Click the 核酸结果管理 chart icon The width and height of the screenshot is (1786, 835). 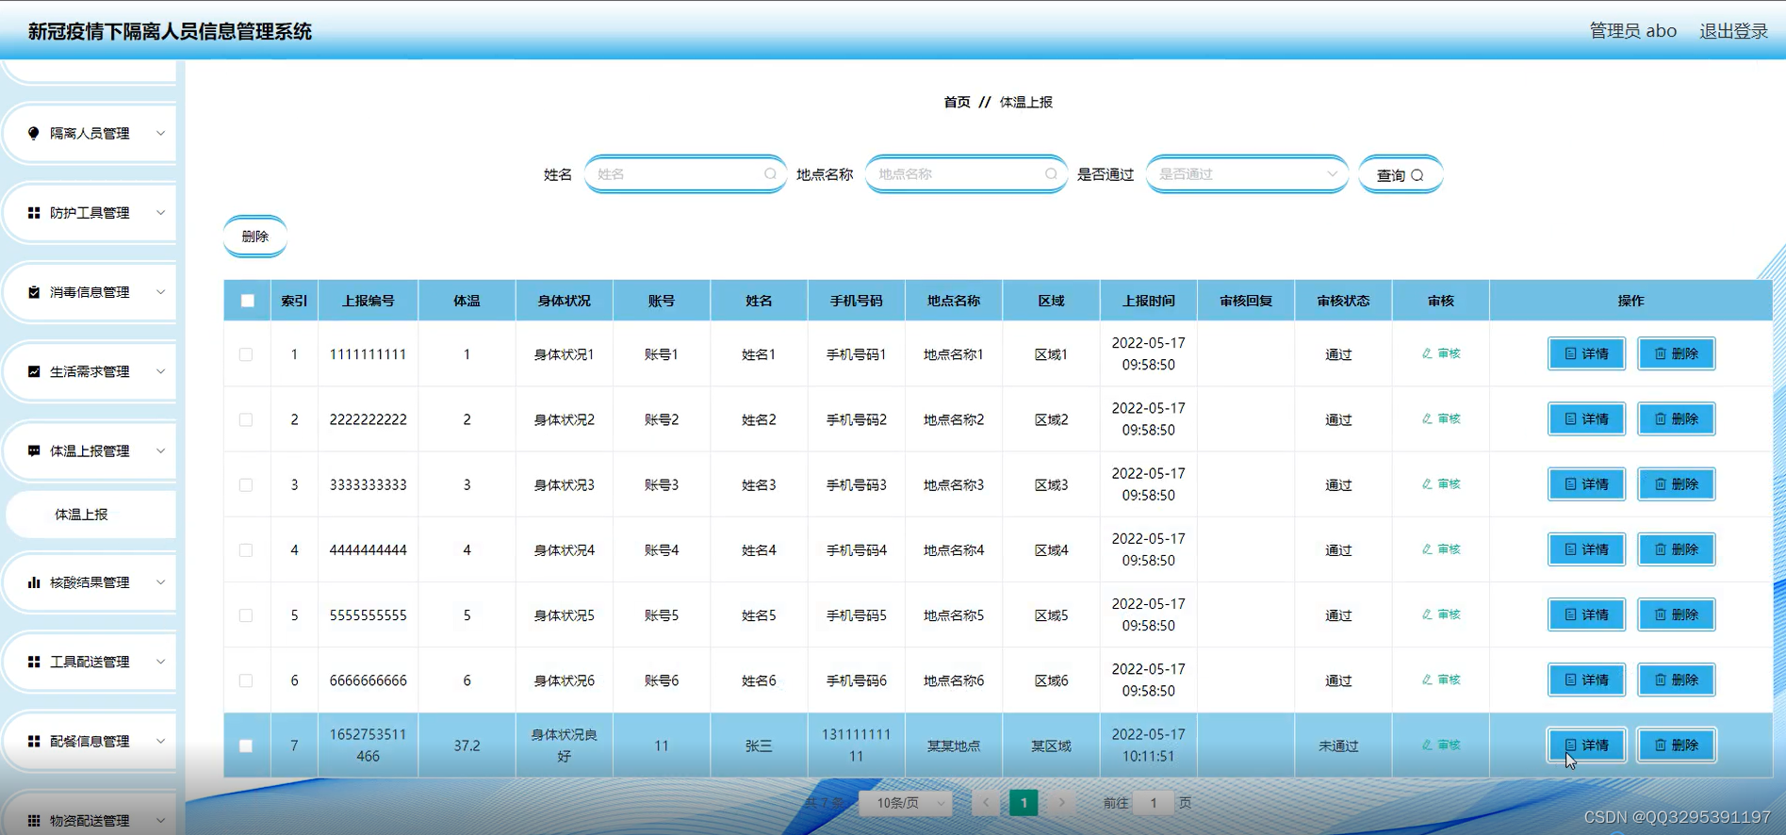34,582
